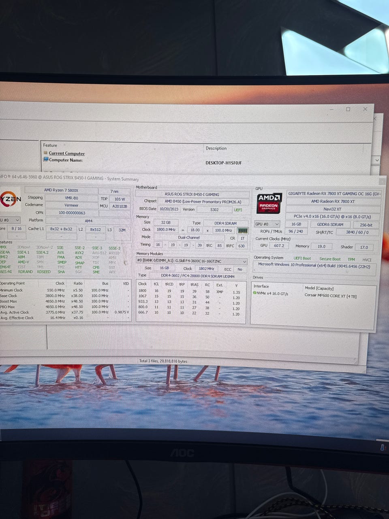The height and width of the screenshot is (519, 389).
Task: Click the GDDR6 SDRAM field
Action: click(330, 224)
